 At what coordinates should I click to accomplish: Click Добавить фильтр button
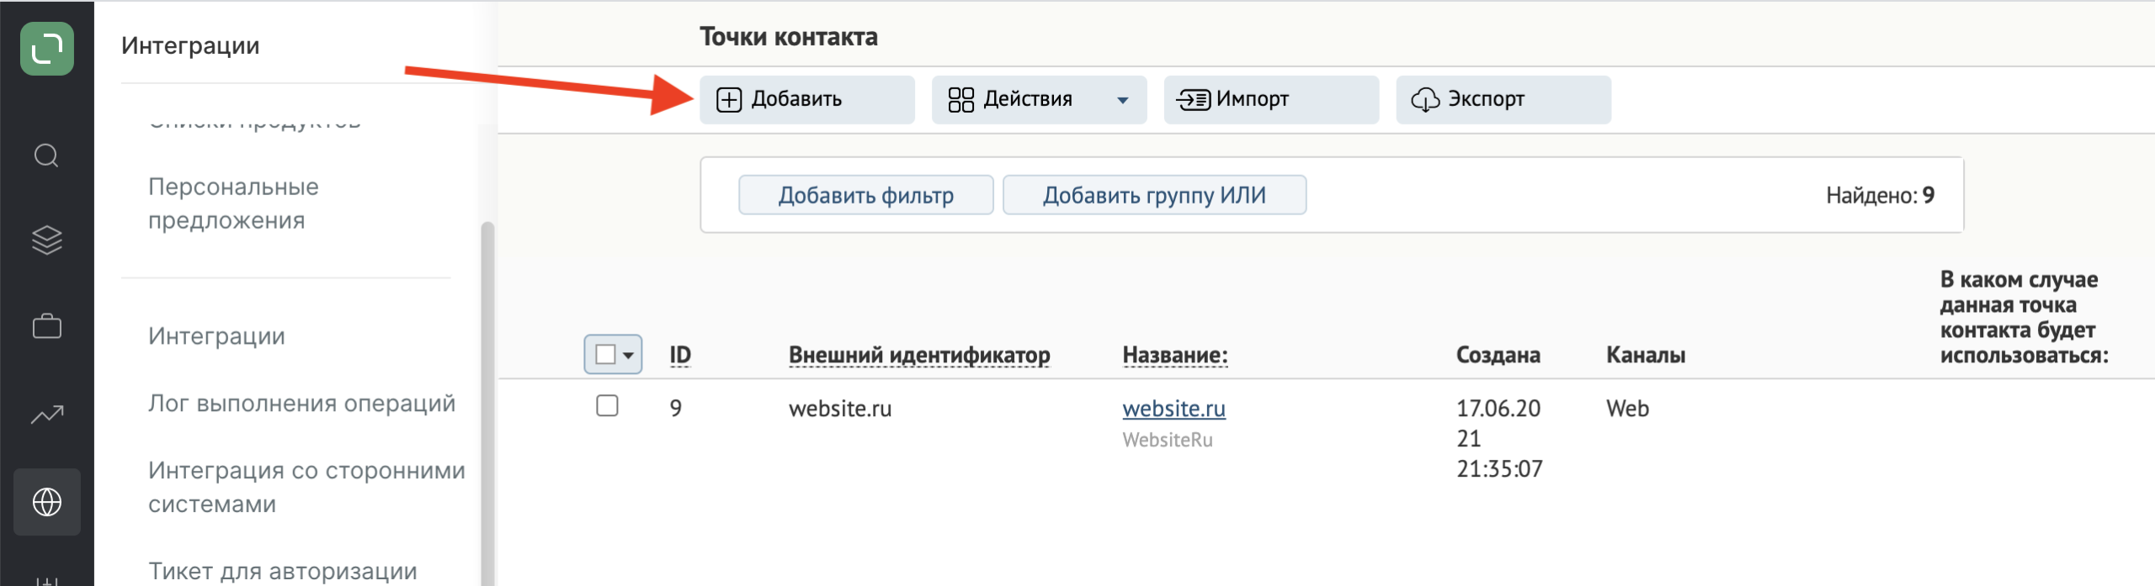(x=865, y=195)
